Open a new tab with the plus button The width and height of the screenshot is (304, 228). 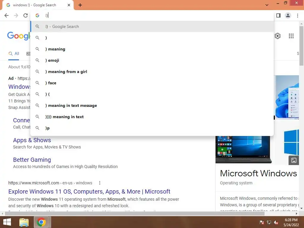[80, 5]
